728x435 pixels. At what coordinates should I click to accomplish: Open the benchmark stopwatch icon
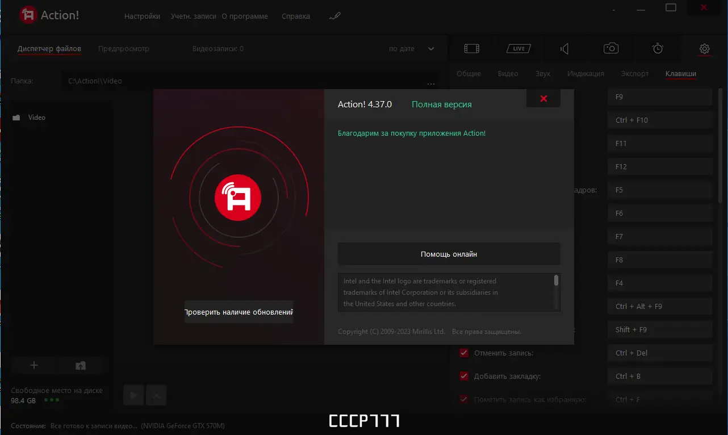pyautogui.click(x=658, y=48)
